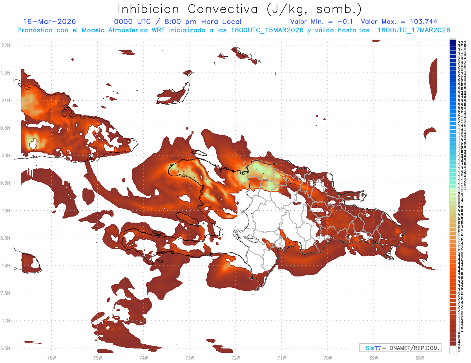Select the "70W" longitude label
The width and height of the screenshot is (471, 363).
pos(328,358)
